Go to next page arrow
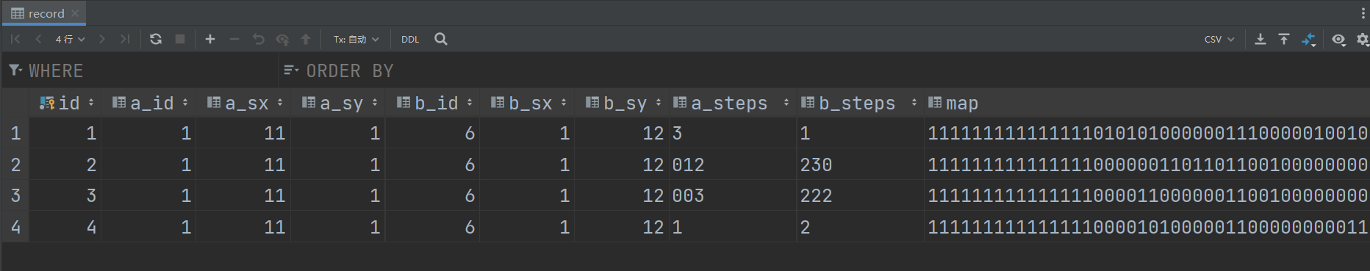Viewport: 1370px width, 271px height. click(x=102, y=39)
